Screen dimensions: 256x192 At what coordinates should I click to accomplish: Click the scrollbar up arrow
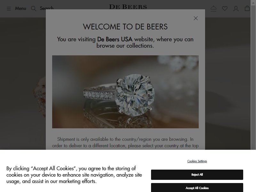[253, 3]
